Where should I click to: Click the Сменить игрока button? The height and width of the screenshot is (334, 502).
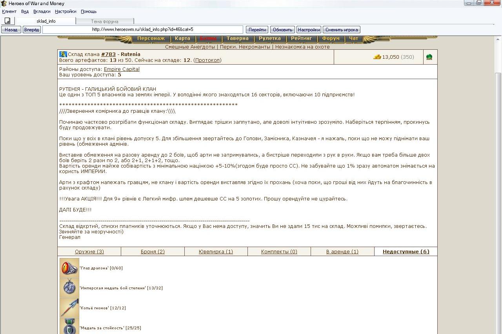342,30
